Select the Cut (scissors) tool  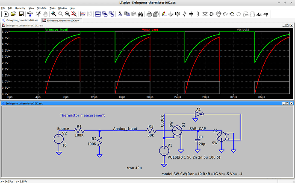120,14
